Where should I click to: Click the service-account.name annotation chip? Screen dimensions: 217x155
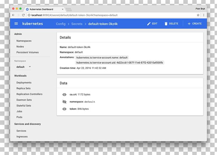coord(102,58)
